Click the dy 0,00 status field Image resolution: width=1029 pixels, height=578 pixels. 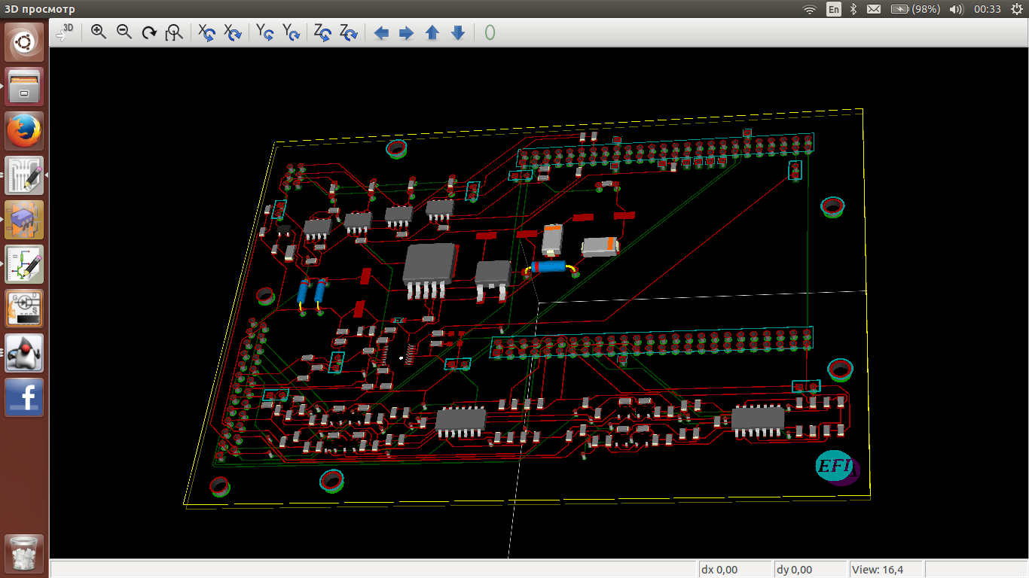pyautogui.click(x=810, y=569)
